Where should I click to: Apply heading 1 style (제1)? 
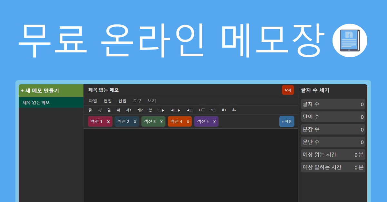tap(129, 110)
